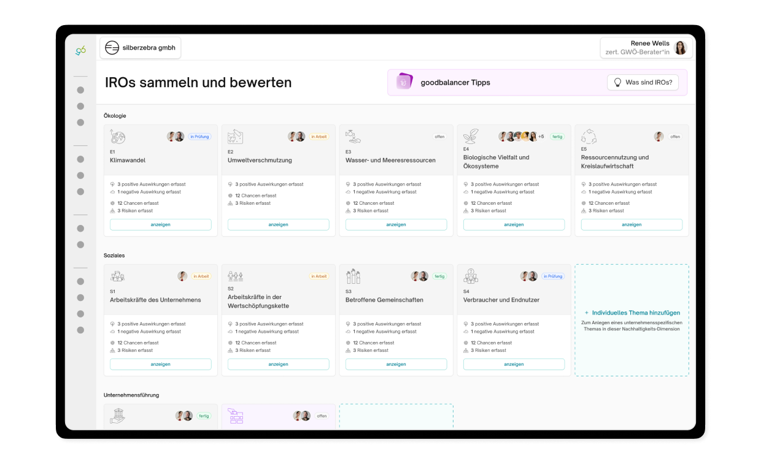Screen dimensions: 761x464
Task: Click '+ Individuelles Thema hinzufügen'
Action: pyautogui.click(x=632, y=313)
